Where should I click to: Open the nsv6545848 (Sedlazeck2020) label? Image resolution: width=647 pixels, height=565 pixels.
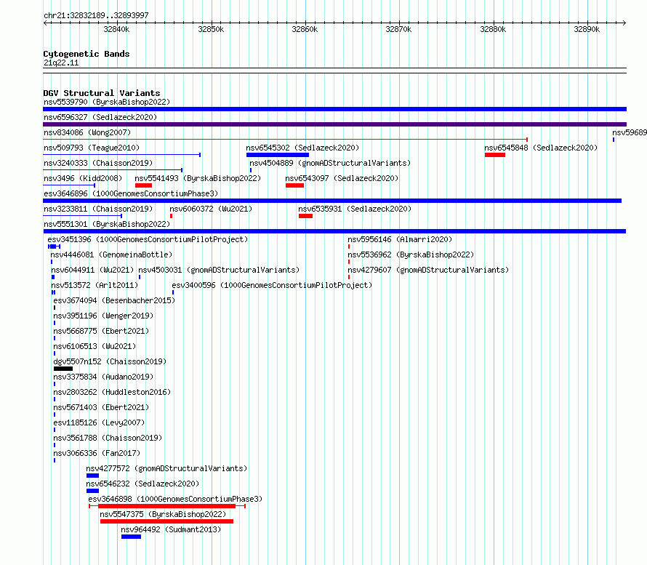(541, 148)
